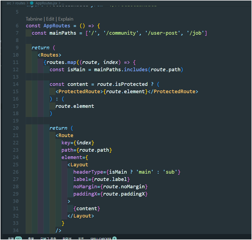Image resolution: width=252 pixels, height=240 pixels.
Task: Click the '/job' string literal
Action: [195, 33]
